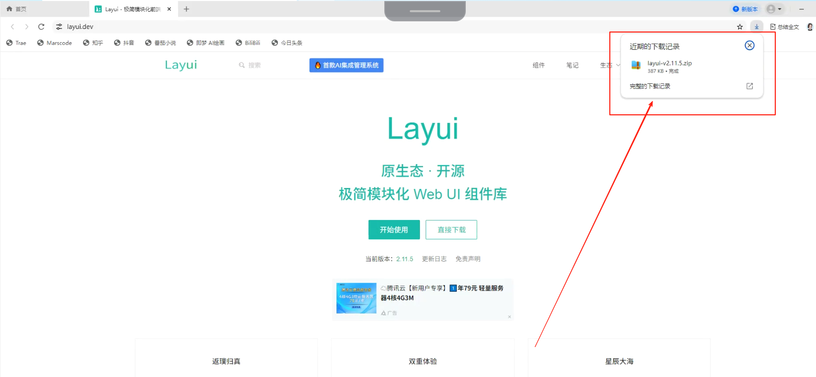Open 知乎 bookmark
816x377 pixels.
click(x=93, y=43)
